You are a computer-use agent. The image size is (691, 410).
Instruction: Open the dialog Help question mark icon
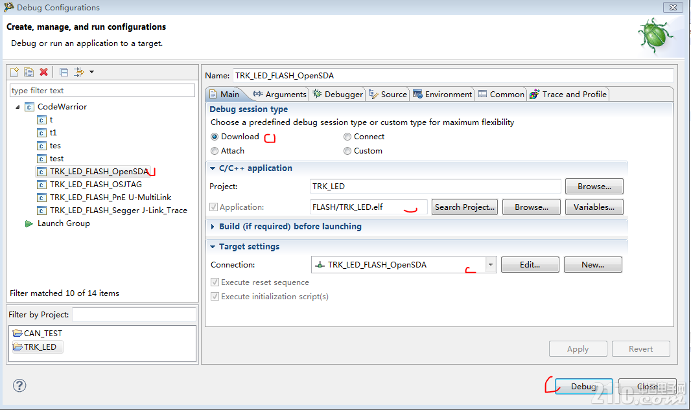click(19, 386)
